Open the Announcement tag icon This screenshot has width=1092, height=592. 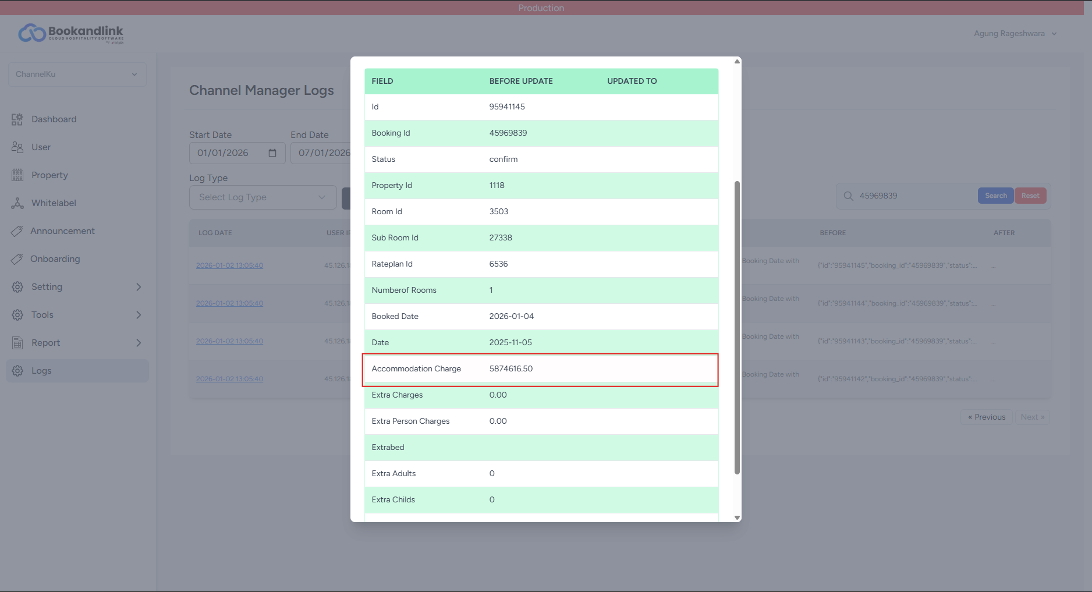tap(17, 231)
